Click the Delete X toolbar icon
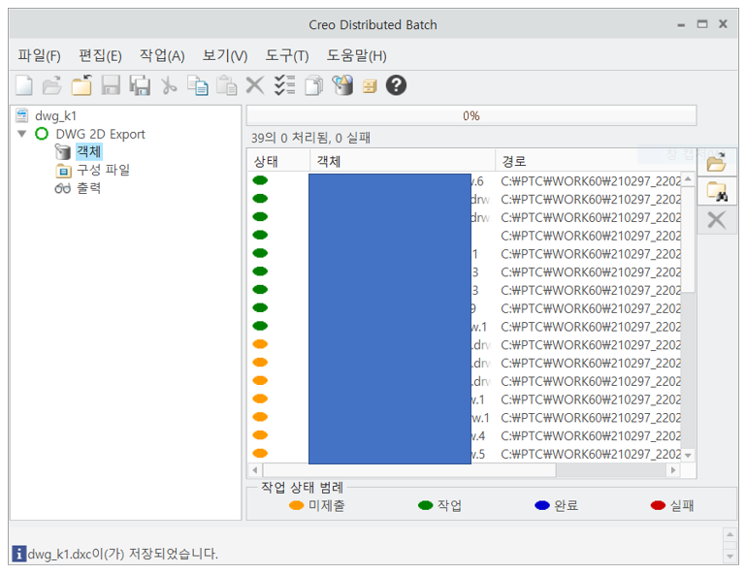 (x=255, y=85)
